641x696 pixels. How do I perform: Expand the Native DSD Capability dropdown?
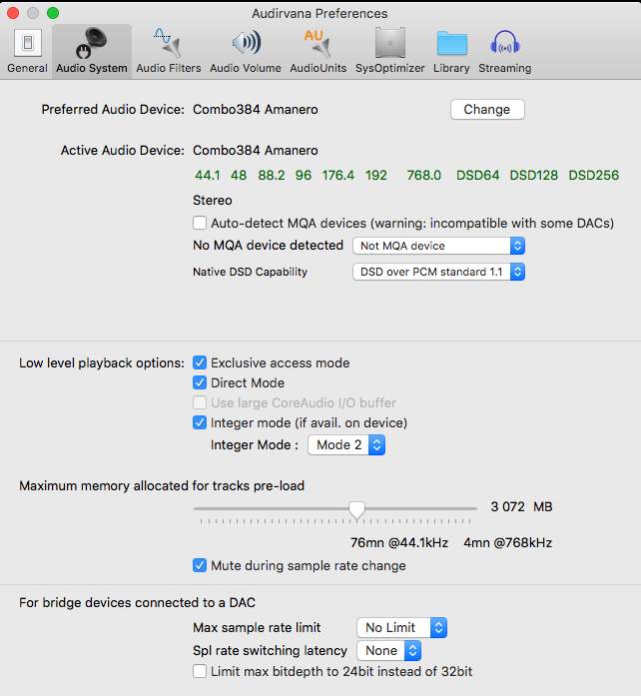pos(439,272)
